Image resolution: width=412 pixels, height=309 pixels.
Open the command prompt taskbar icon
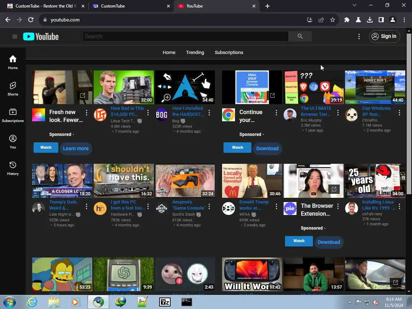point(187,302)
